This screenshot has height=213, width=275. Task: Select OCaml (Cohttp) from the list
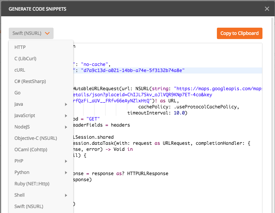pos(30,150)
